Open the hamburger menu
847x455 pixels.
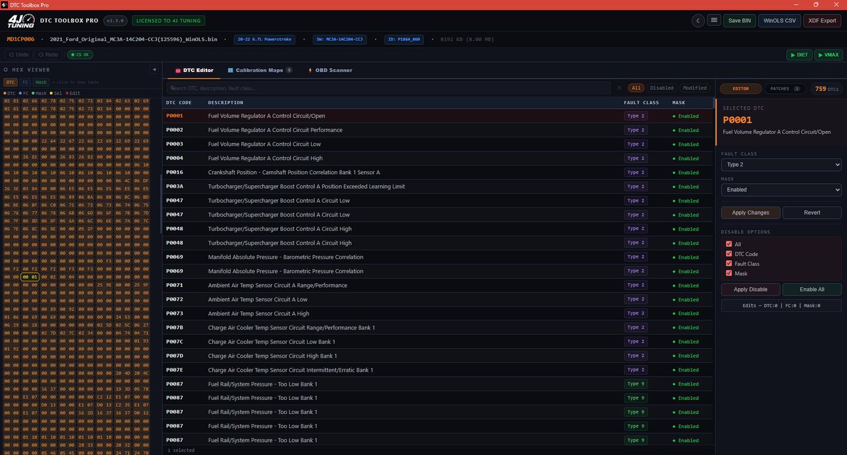point(714,21)
